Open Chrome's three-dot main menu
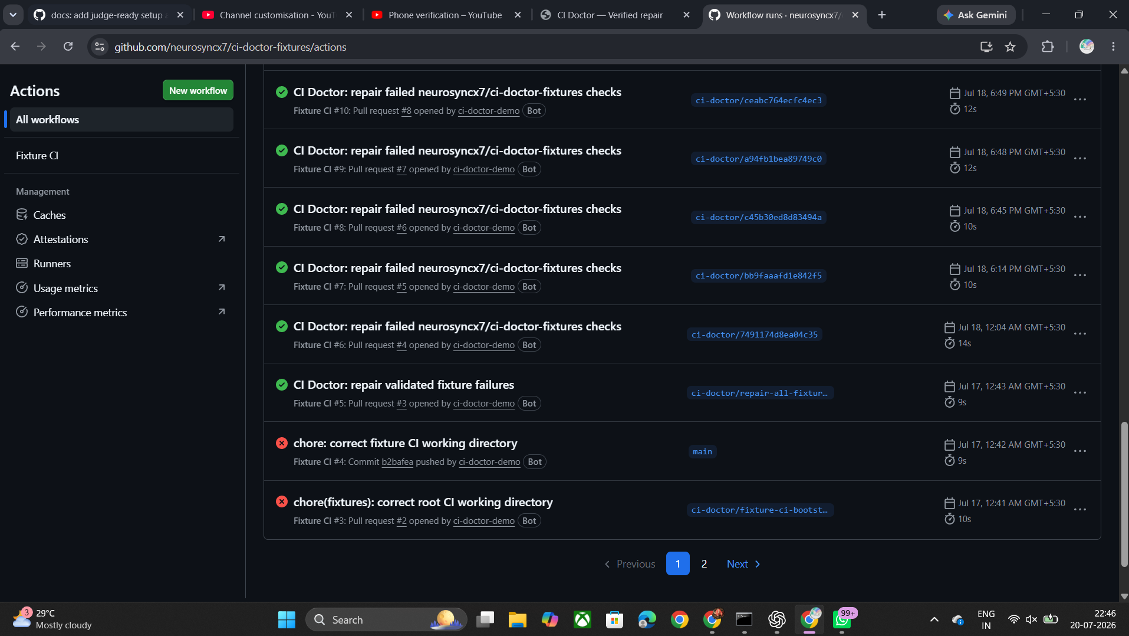This screenshot has height=636, width=1129. pos(1113,47)
